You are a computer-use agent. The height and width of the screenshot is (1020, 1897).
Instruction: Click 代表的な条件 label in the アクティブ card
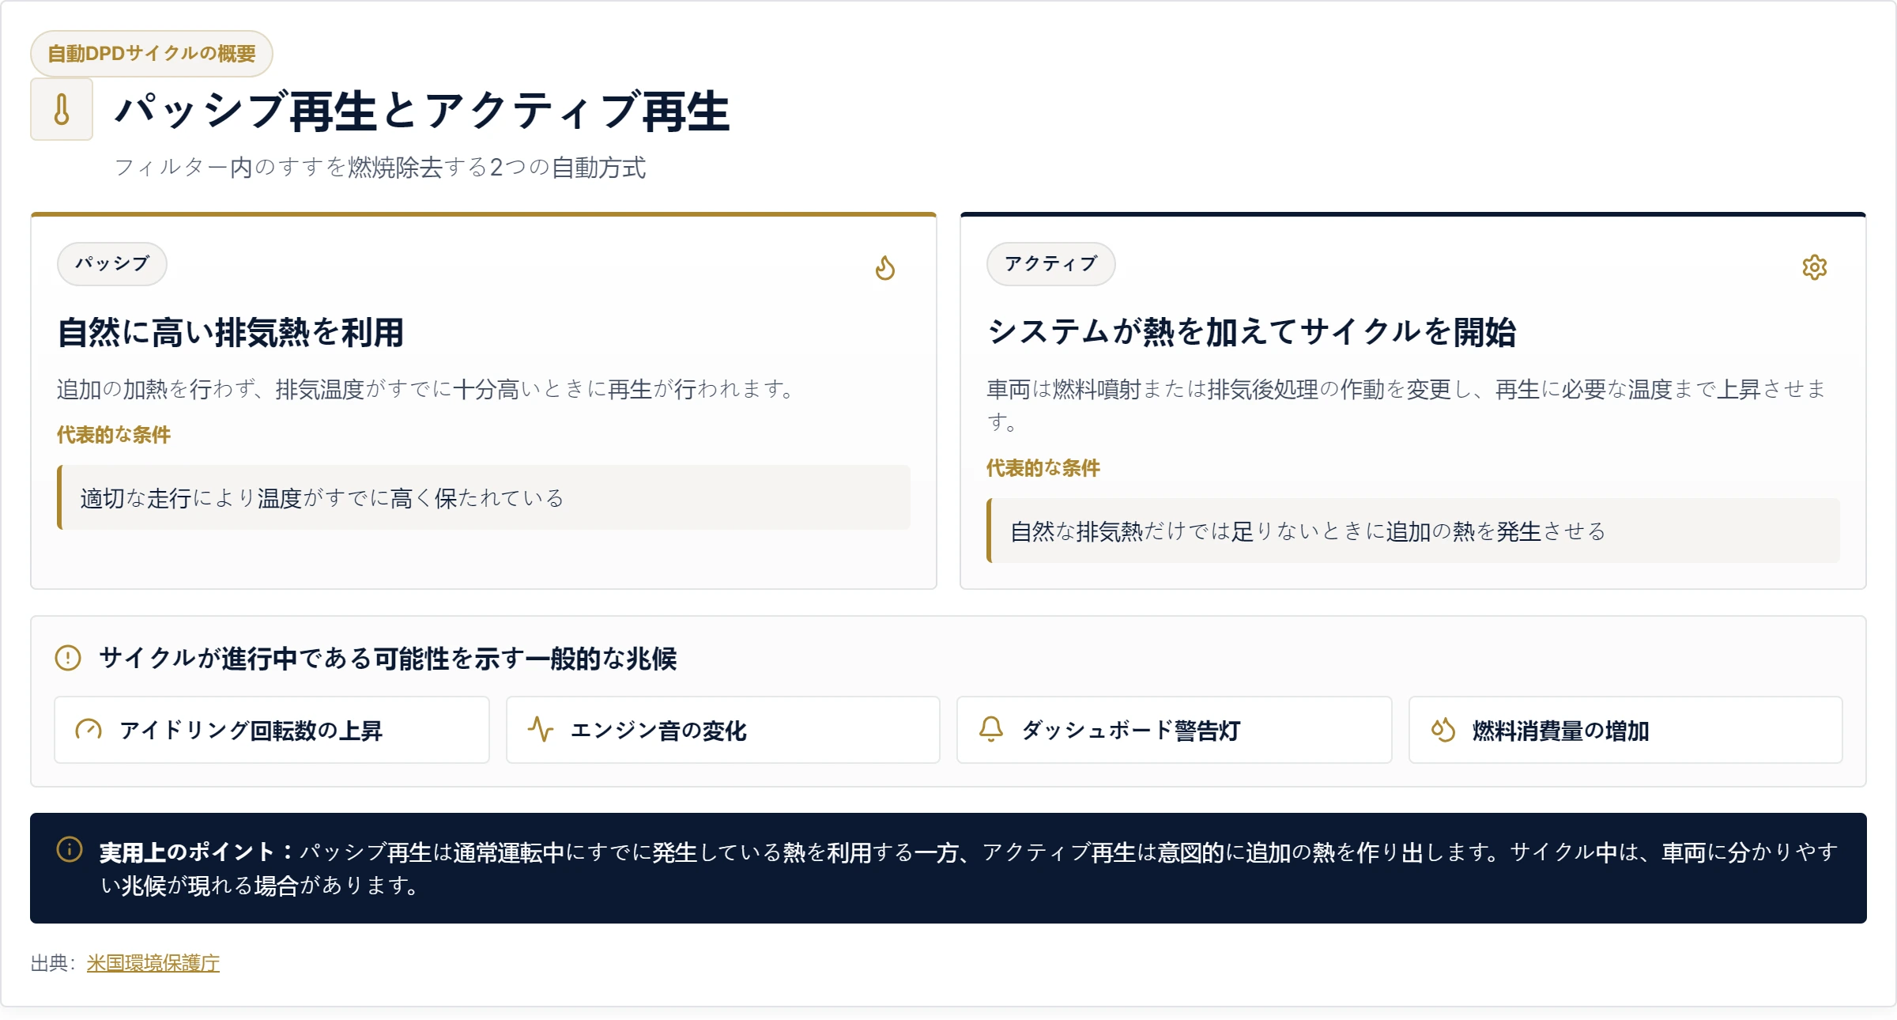click(1043, 468)
